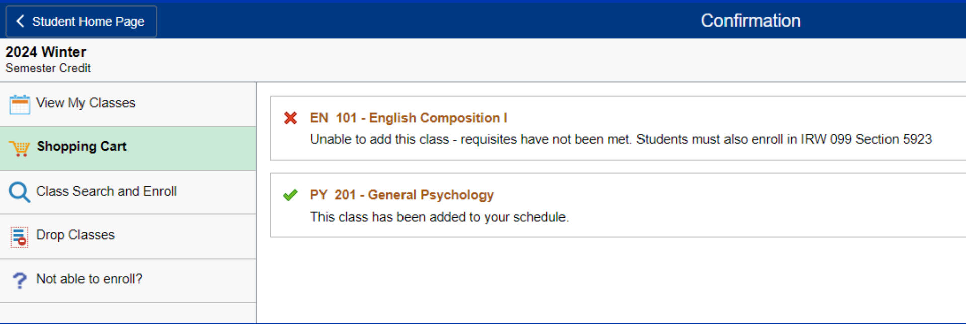
Task: Click the Class Search magnifying glass icon
Action: click(x=20, y=192)
